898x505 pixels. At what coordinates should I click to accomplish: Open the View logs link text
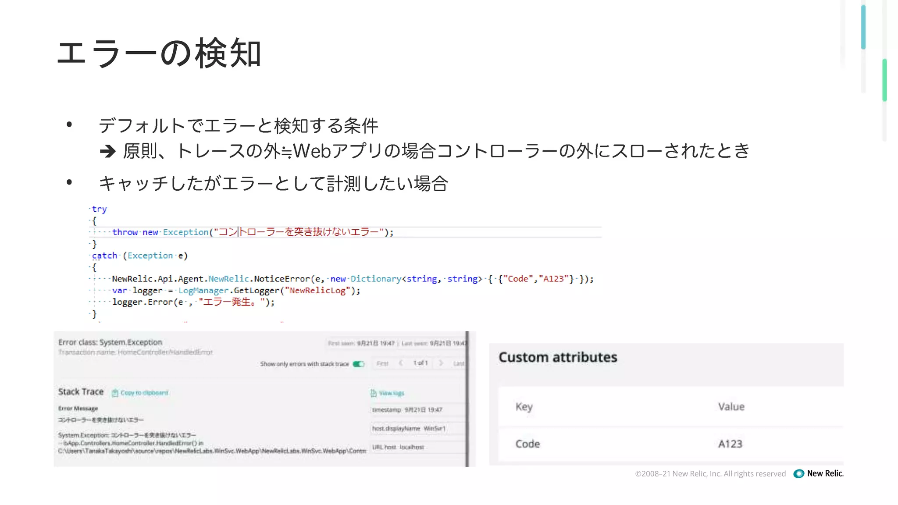click(x=392, y=393)
